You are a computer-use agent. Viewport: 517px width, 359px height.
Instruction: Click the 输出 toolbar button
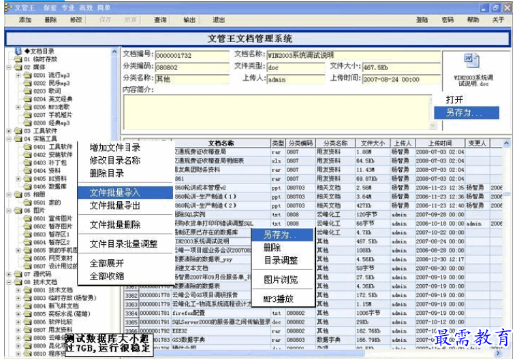189,20
